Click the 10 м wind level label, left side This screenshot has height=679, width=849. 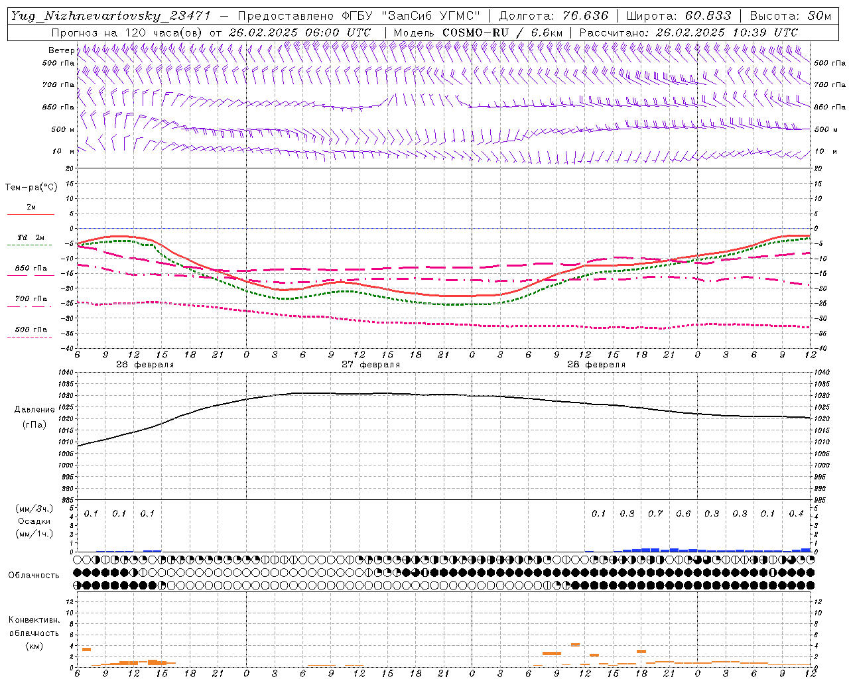[63, 151]
